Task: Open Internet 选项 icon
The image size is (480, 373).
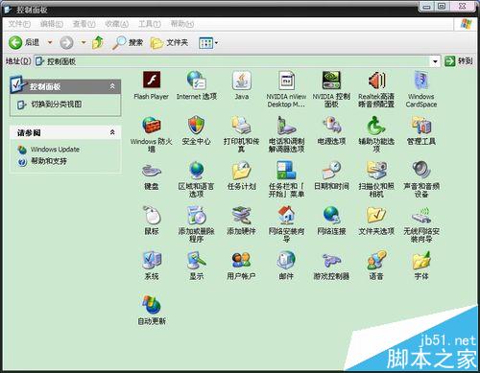Action: (x=197, y=80)
